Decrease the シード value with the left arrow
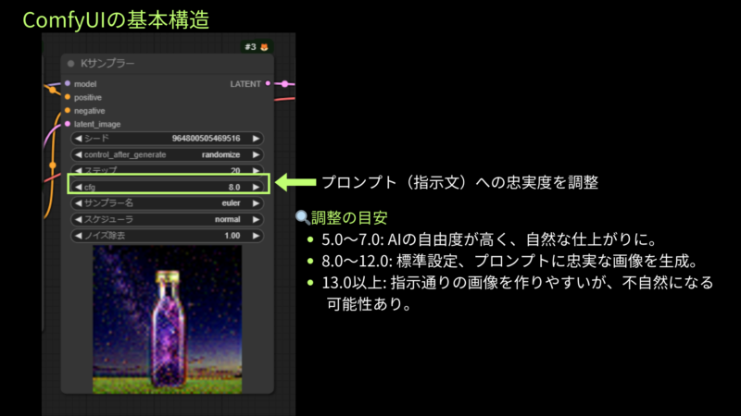The height and width of the screenshot is (416, 741). click(79, 138)
